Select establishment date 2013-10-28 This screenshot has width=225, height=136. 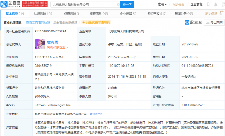[x=190, y=44]
